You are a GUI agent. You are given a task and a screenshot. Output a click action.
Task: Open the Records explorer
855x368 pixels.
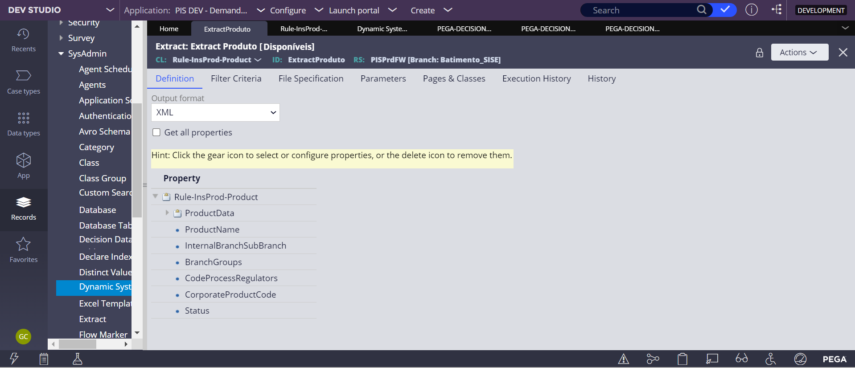[24, 209]
